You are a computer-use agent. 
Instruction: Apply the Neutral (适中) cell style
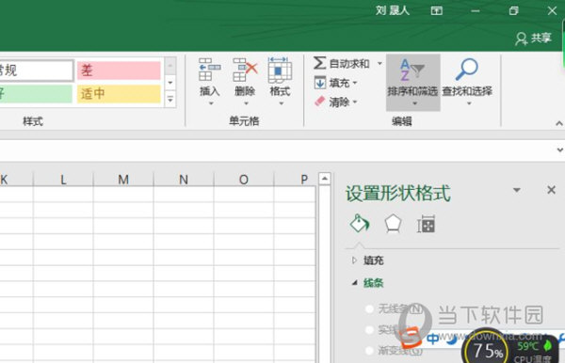[119, 93]
